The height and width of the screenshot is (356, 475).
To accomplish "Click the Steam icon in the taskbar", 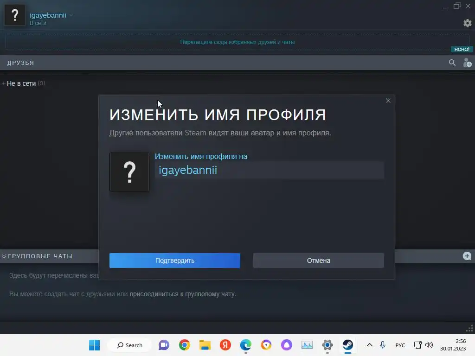I will [348, 345].
